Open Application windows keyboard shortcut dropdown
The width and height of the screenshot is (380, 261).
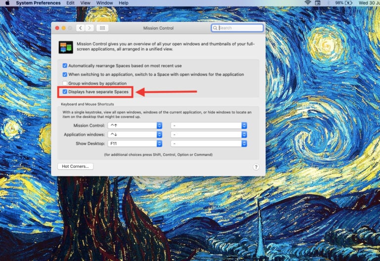pyautogui.click(x=135, y=134)
